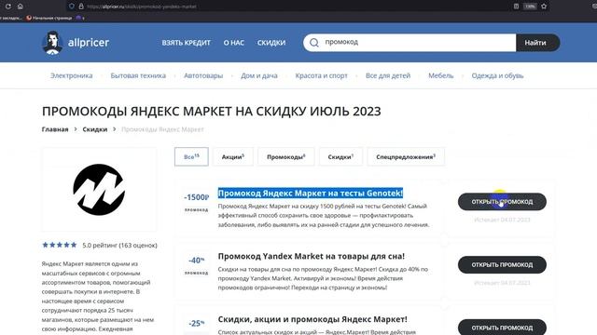Reload the page with the browser refresh icon
The image size is (597, 335).
click(7, 7)
